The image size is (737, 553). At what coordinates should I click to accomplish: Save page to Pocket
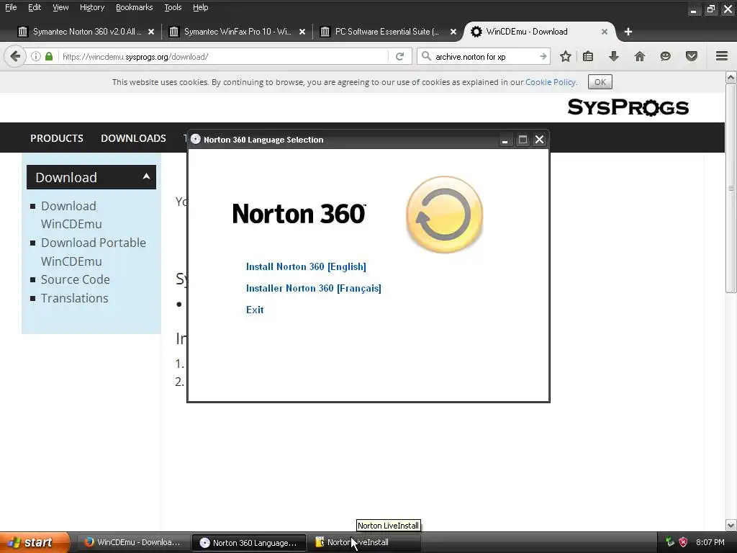[x=692, y=56]
